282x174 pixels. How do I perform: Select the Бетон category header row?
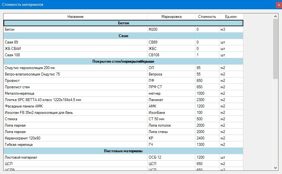pos(123,23)
